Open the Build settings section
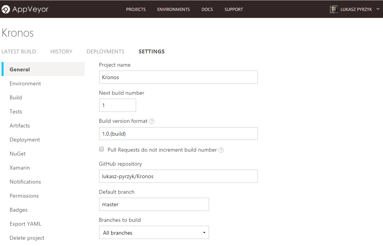Viewport: 383px width, 246px height. point(16,97)
